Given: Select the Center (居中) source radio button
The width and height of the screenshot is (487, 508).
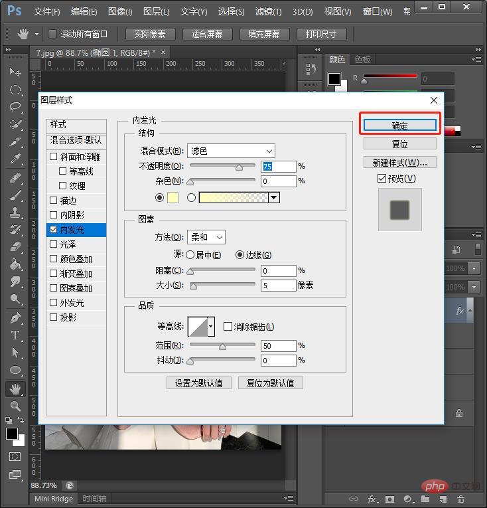Looking at the screenshot, I should (190, 255).
